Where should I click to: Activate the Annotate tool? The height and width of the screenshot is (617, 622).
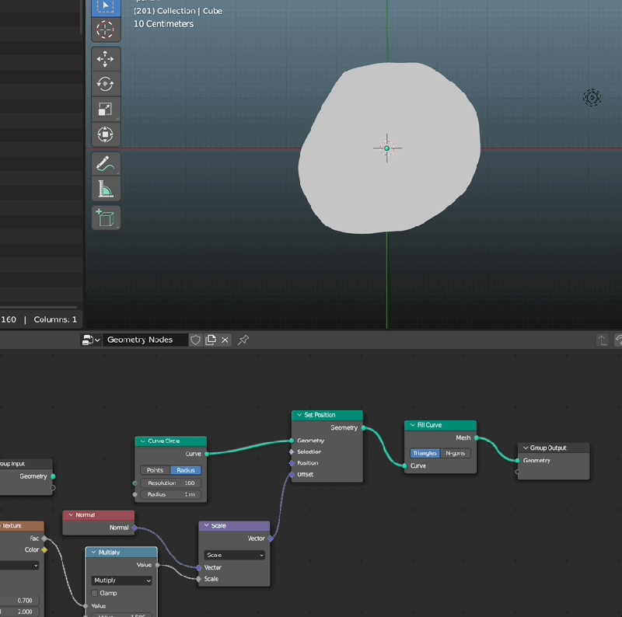(x=106, y=162)
